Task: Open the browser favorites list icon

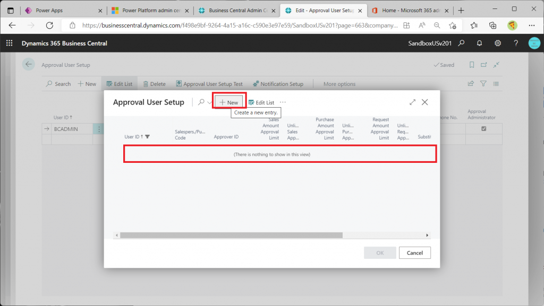Action: [x=474, y=25]
